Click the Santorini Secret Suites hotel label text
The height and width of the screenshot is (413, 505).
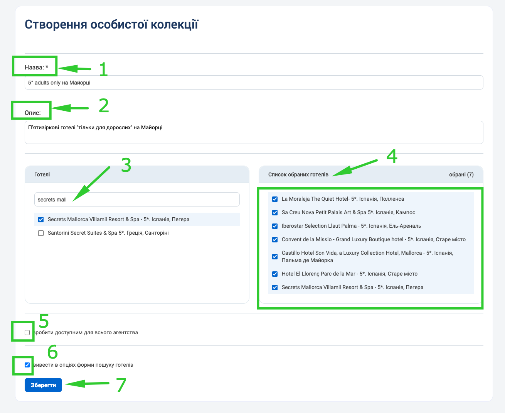click(108, 233)
